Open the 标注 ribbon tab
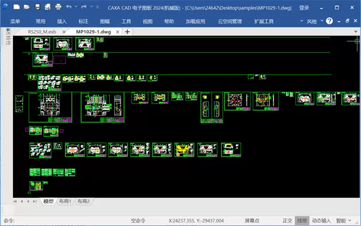Image resolution: width=361 pixels, height=226 pixels. point(84,21)
